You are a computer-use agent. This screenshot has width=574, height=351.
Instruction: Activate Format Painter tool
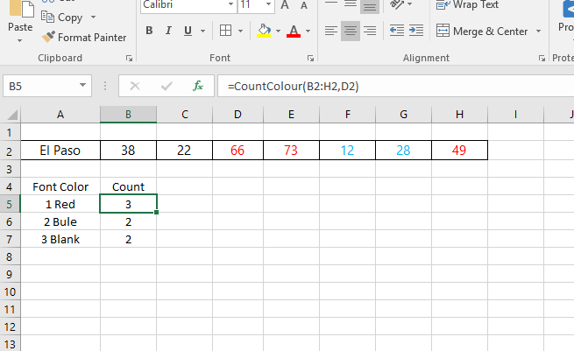84,38
